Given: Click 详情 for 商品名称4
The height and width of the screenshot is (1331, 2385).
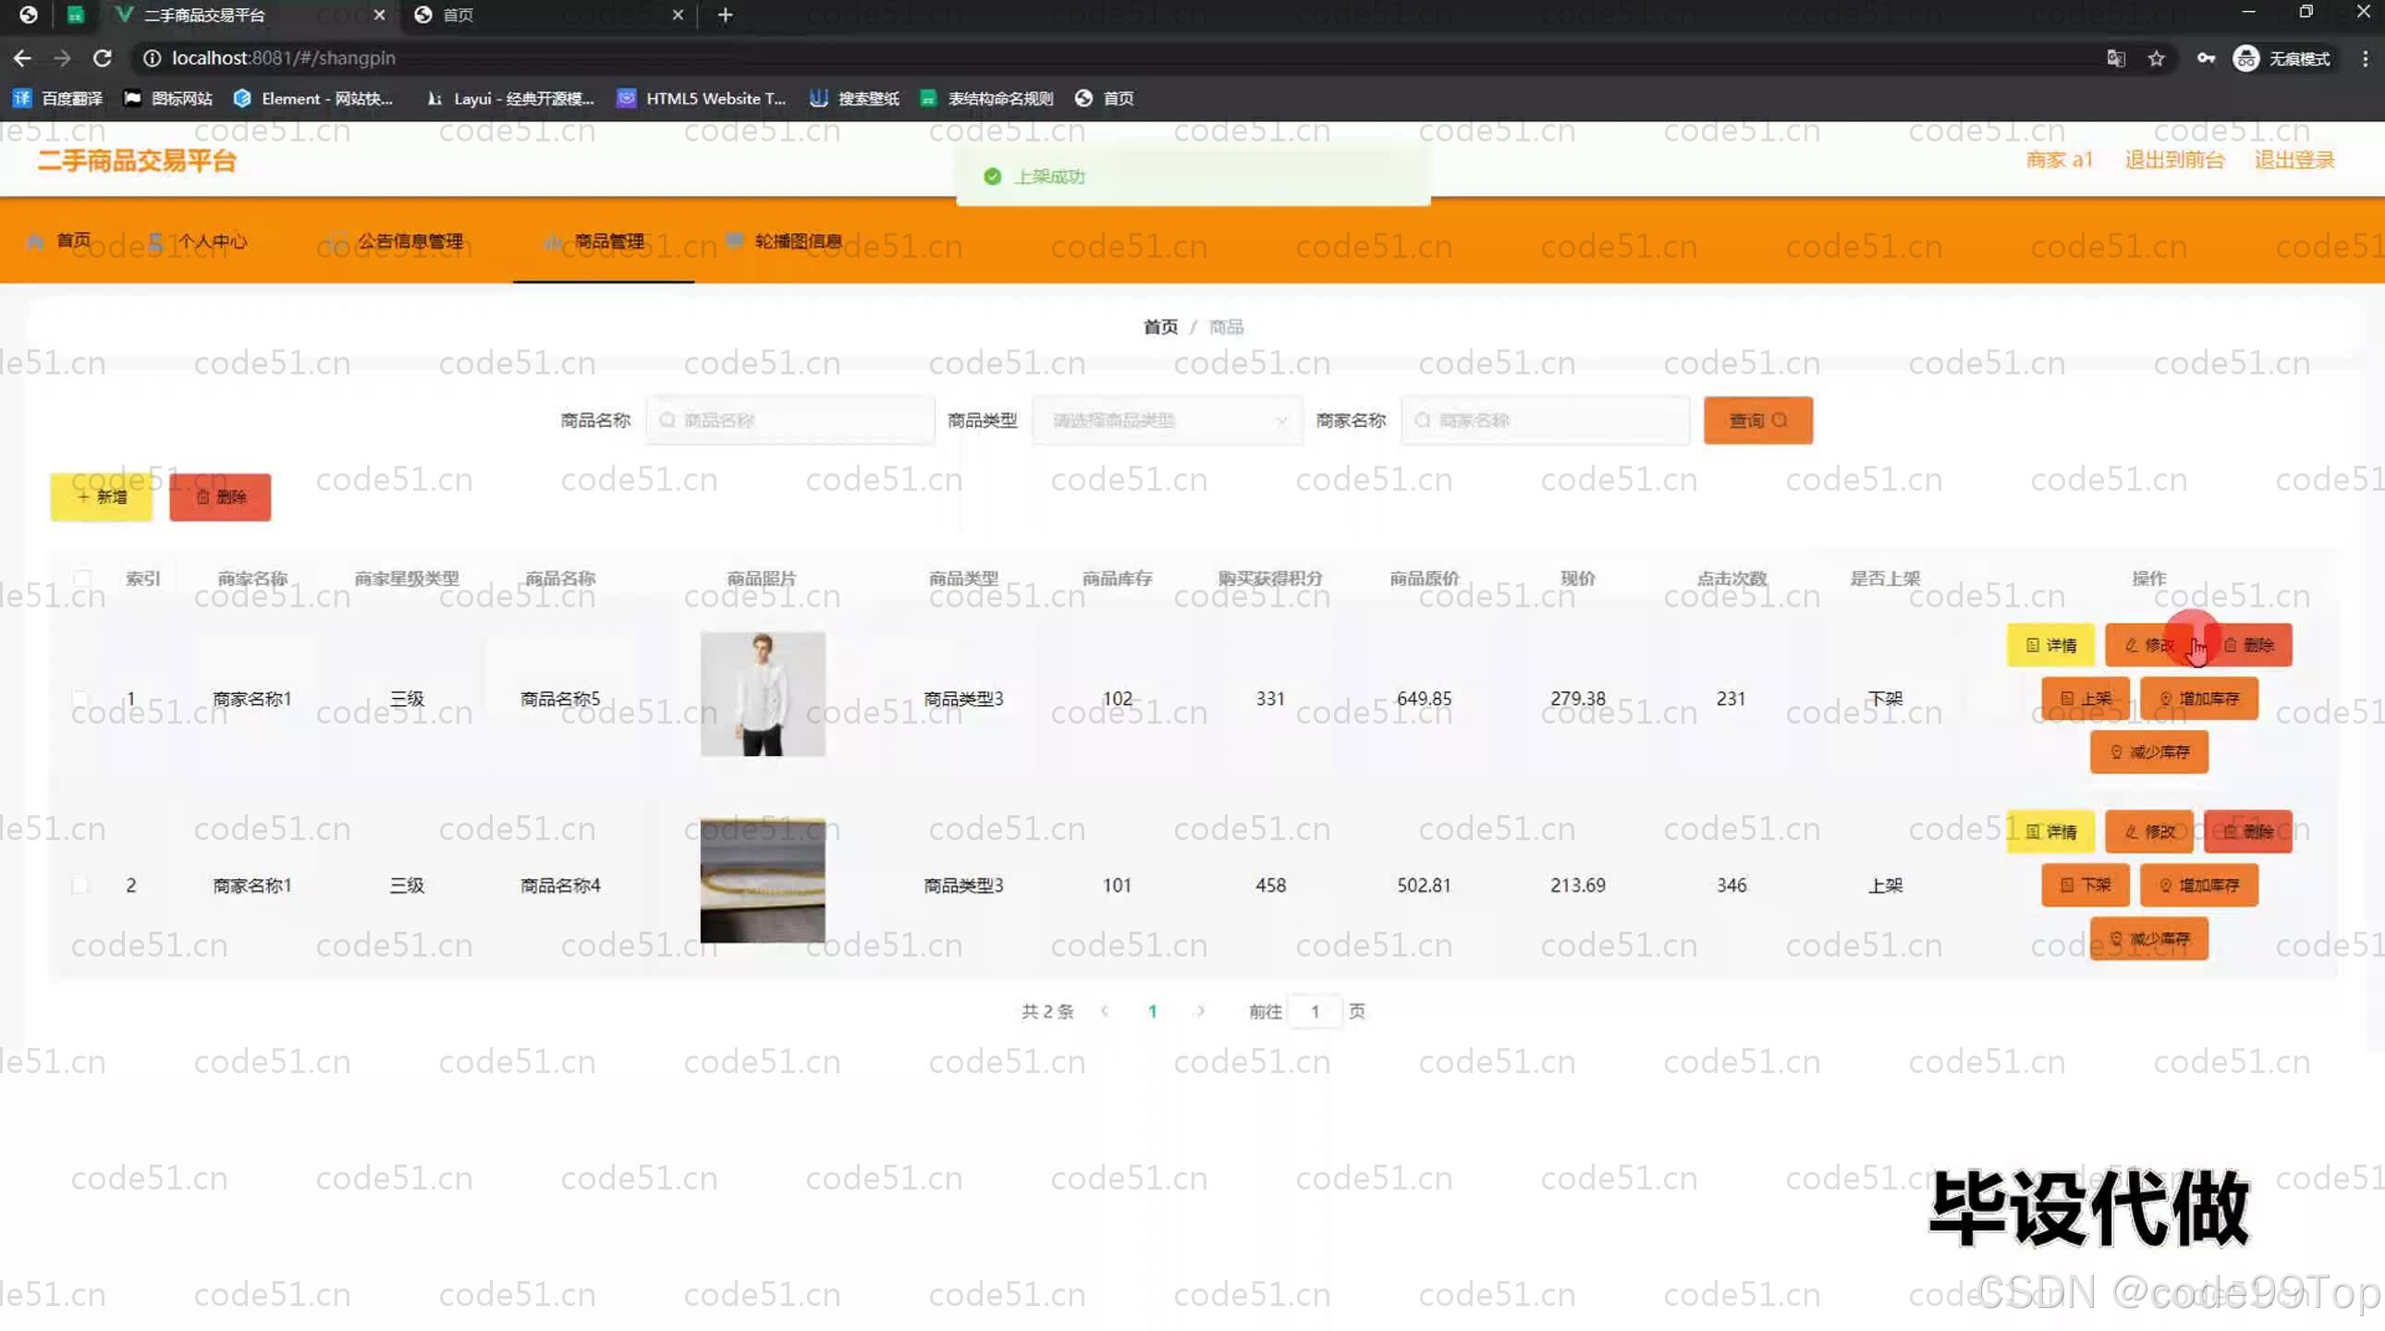Looking at the screenshot, I should click(2049, 832).
